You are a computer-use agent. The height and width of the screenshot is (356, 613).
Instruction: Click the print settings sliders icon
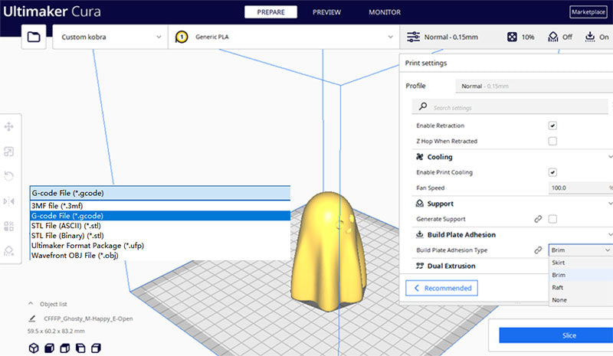tap(413, 37)
